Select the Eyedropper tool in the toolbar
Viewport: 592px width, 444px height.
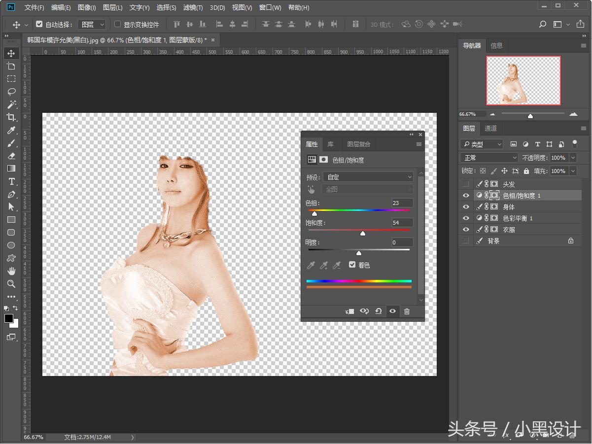pyautogui.click(x=11, y=130)
